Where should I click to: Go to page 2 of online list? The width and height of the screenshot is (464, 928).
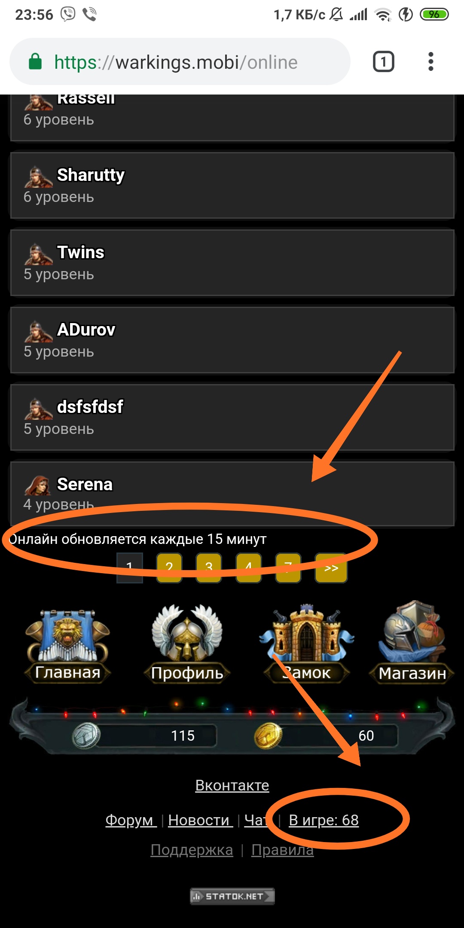click(169, 568)
